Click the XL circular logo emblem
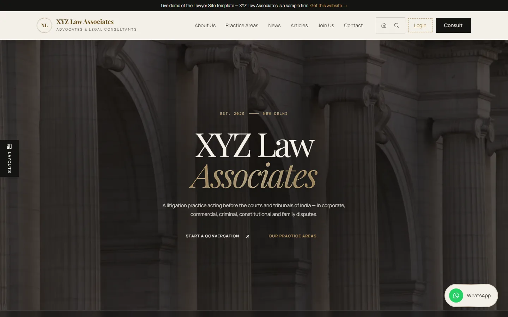 click(x=44, y=25)
